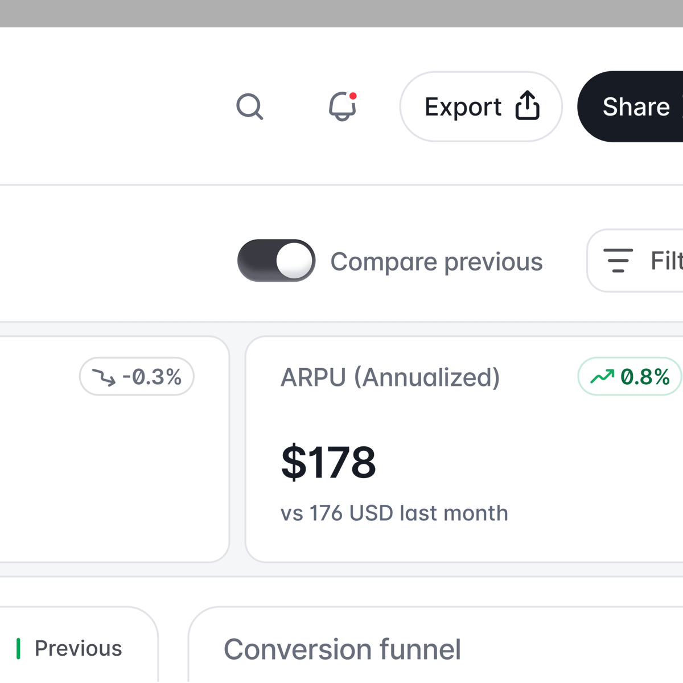The height and width of the screenshot is (683, 683).
Task: Click the Export button
Action: [481, 106]
